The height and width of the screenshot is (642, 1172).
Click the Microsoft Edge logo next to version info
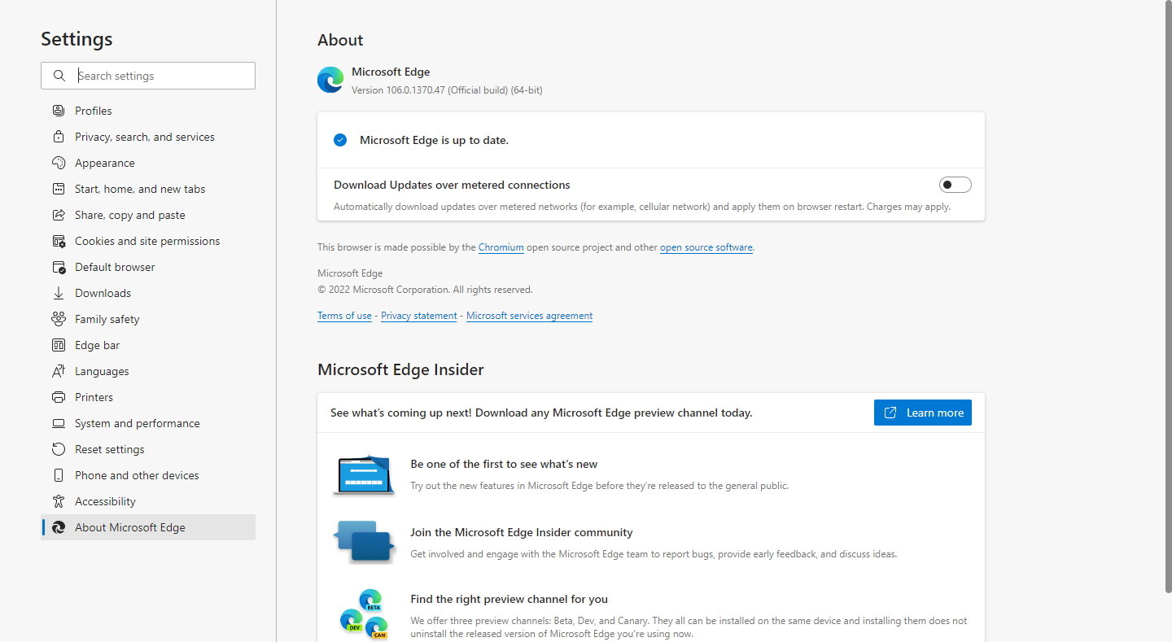point(330,80)
